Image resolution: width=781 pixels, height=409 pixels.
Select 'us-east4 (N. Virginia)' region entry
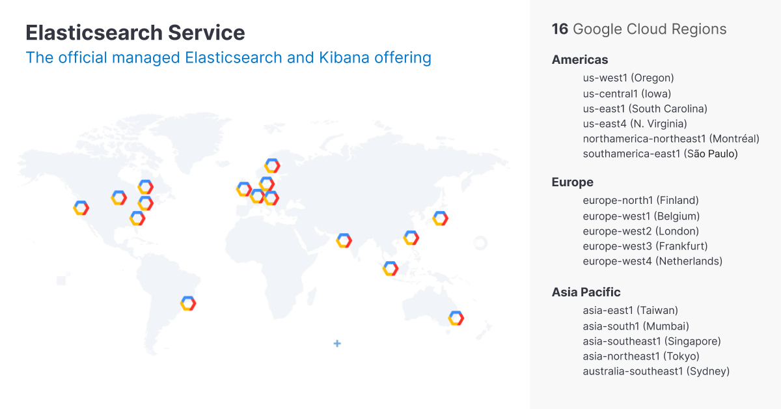click(635, 124)
